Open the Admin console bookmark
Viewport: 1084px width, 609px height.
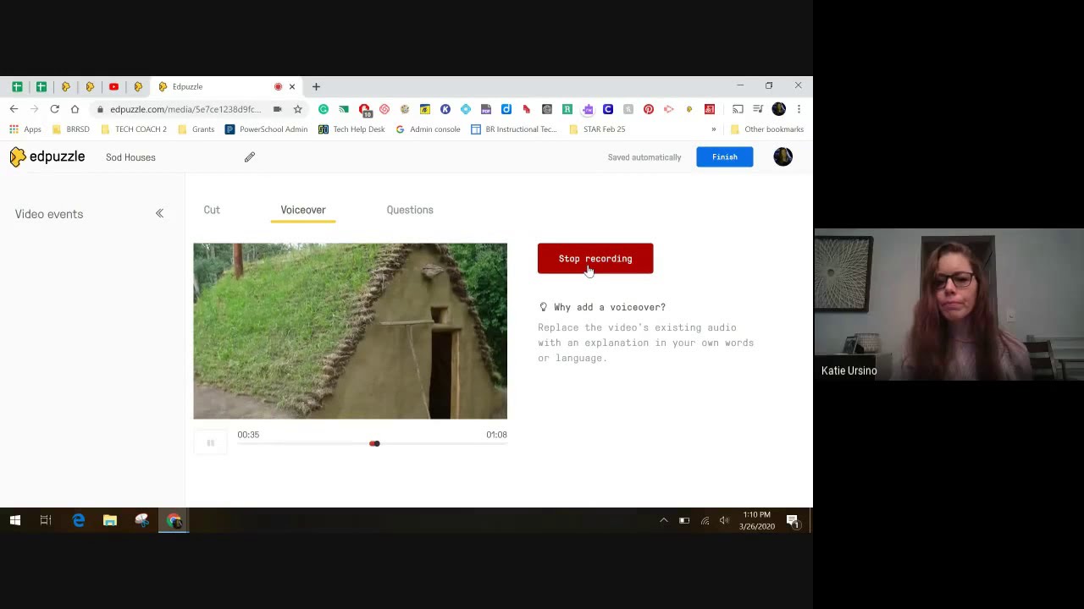tap(429, 129)
